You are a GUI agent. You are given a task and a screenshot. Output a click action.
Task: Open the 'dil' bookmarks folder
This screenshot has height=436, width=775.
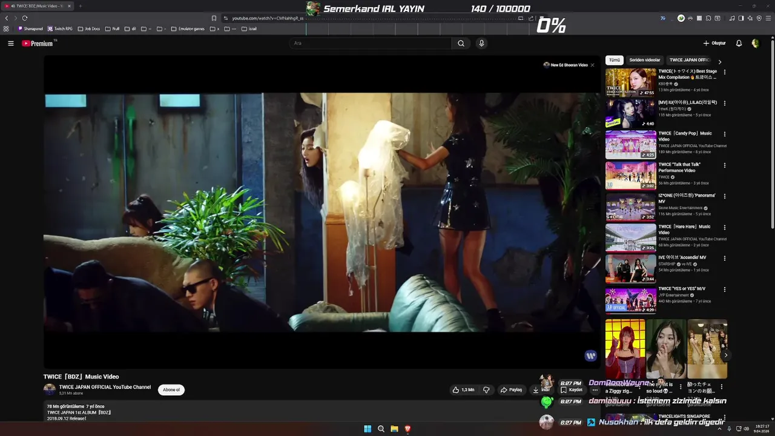coord(130,28)
